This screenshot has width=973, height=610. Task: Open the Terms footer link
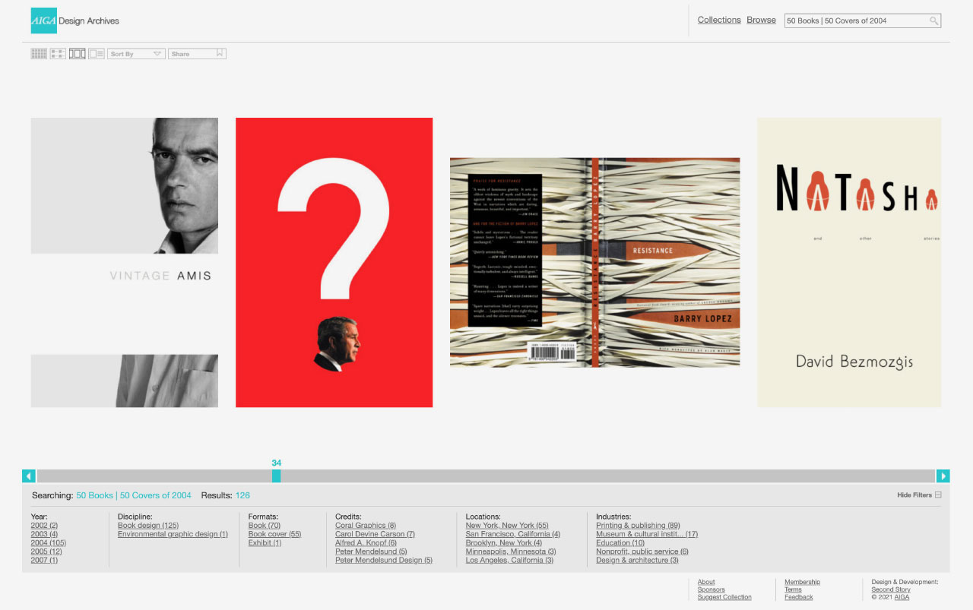click(x=793, y=590)
